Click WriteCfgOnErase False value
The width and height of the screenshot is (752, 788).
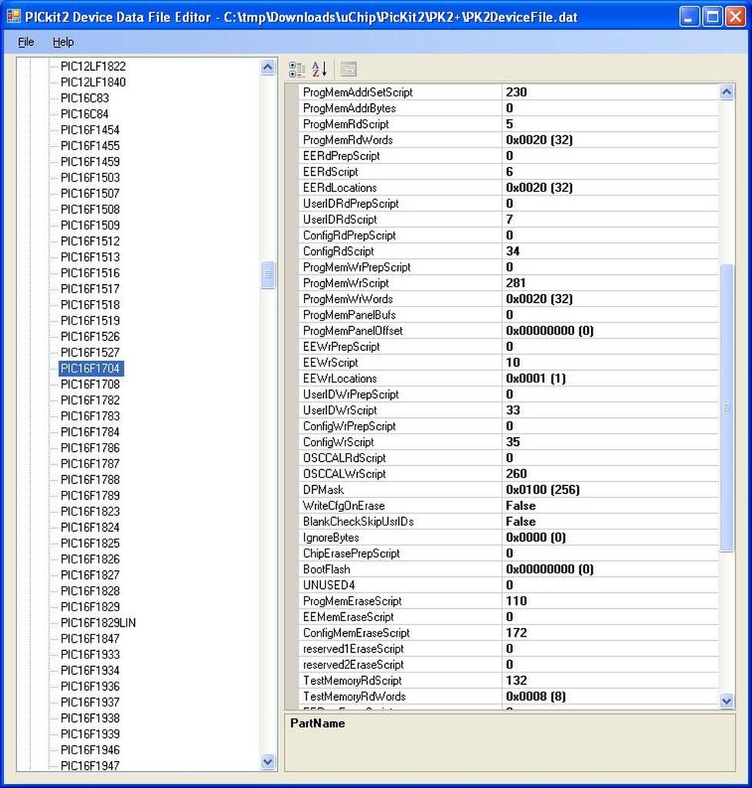coord(521,506)
